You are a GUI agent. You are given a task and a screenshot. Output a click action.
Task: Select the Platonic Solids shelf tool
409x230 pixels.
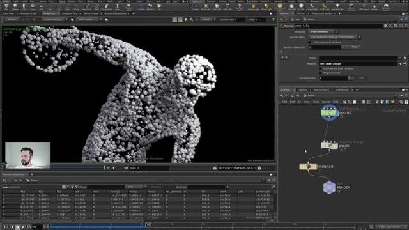click(128, 7)
